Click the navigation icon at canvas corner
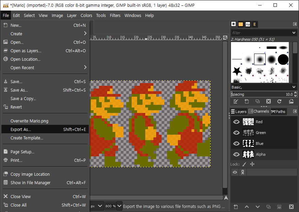The height and width of the screenshot is (212, 299). [226, 198]
